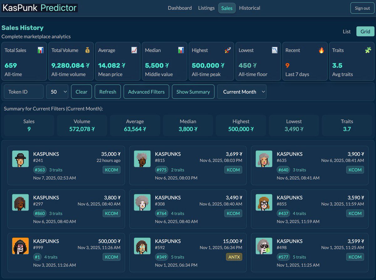The image size is (376, 280).
Task: Click the money bag icon in Total Volume card
Action: tap(87, 50)
